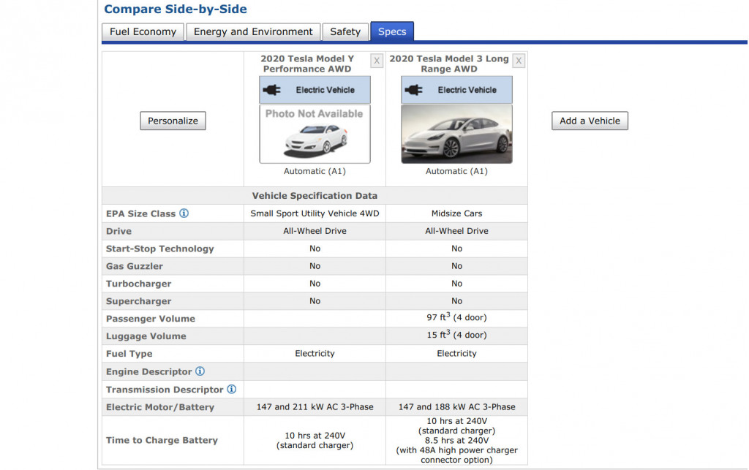Switch to the Fuel Economy tab

[143, 32]
